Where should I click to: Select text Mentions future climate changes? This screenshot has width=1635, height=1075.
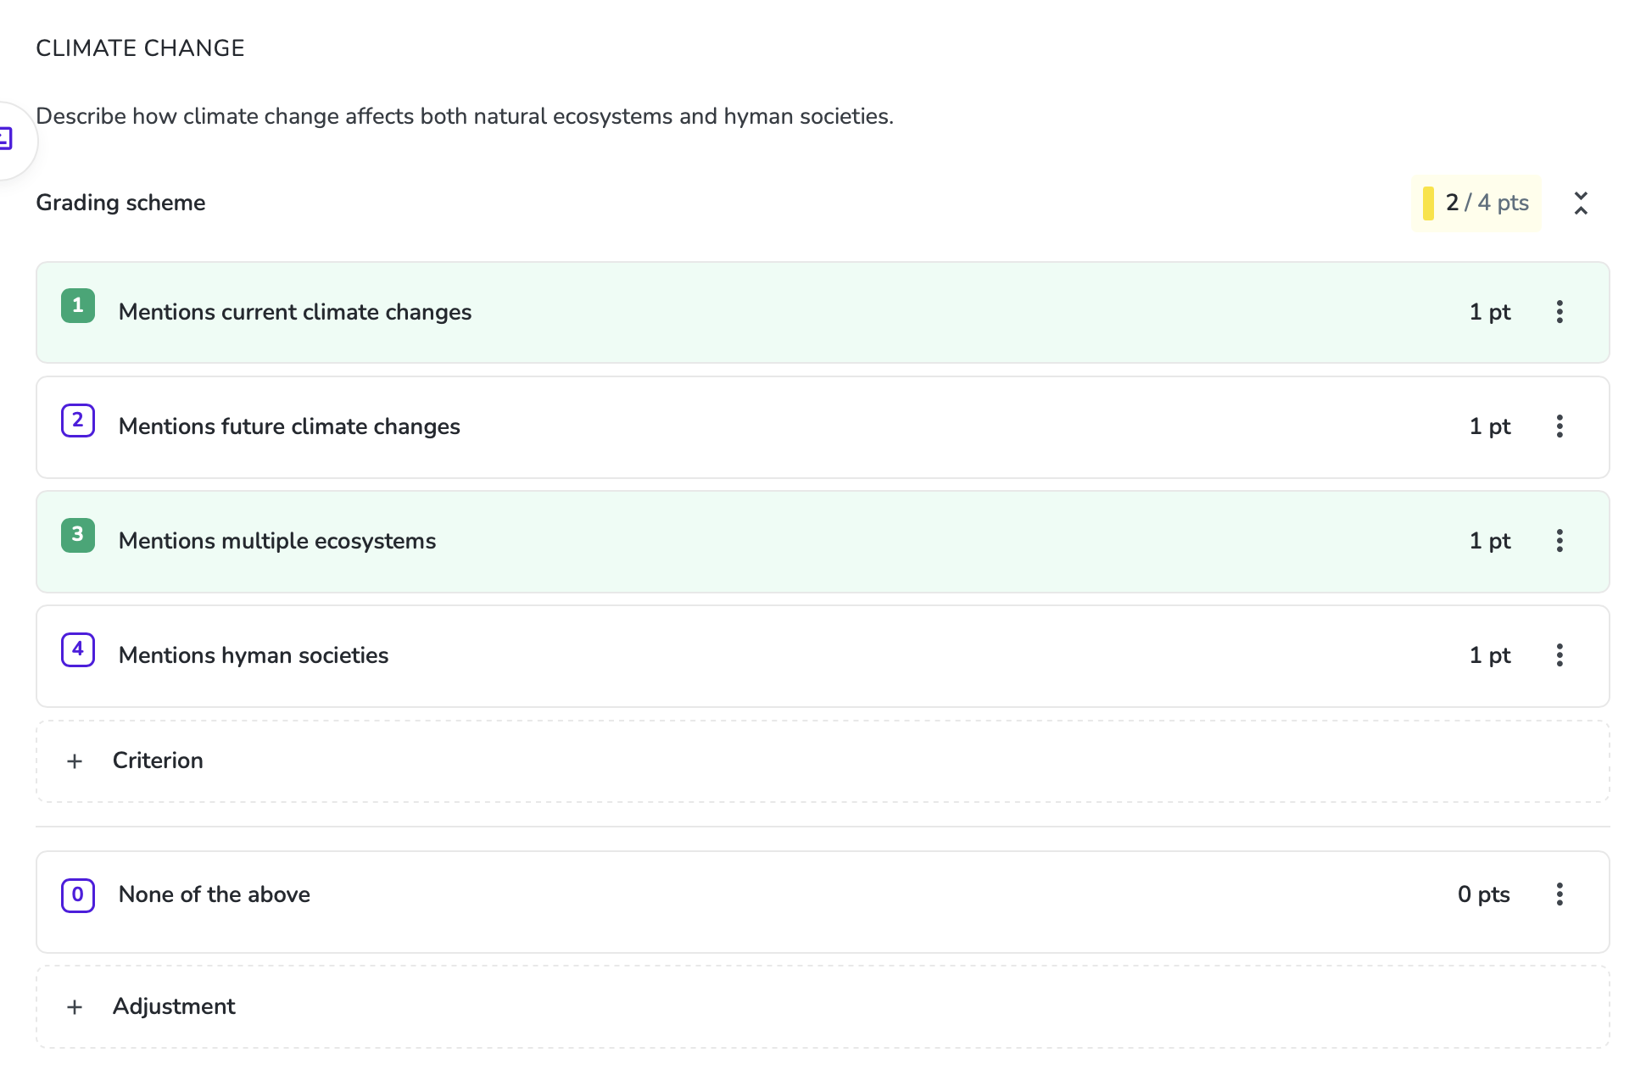click(x=289, y=426)
